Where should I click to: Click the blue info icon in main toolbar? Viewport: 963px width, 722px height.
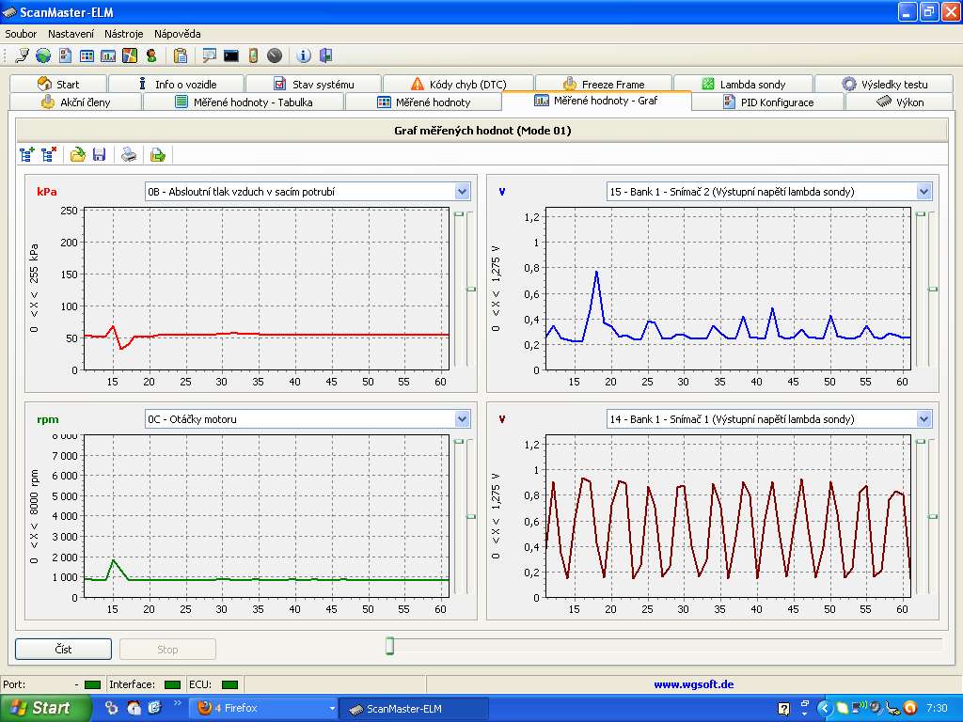click(x=304, y=55)
